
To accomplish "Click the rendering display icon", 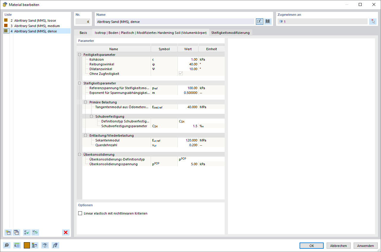I will 45,245.
